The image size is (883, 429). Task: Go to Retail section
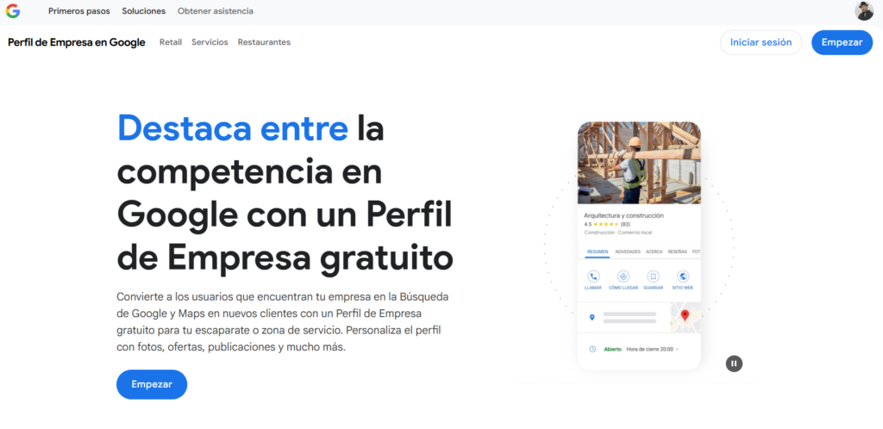tap(171, 42)
